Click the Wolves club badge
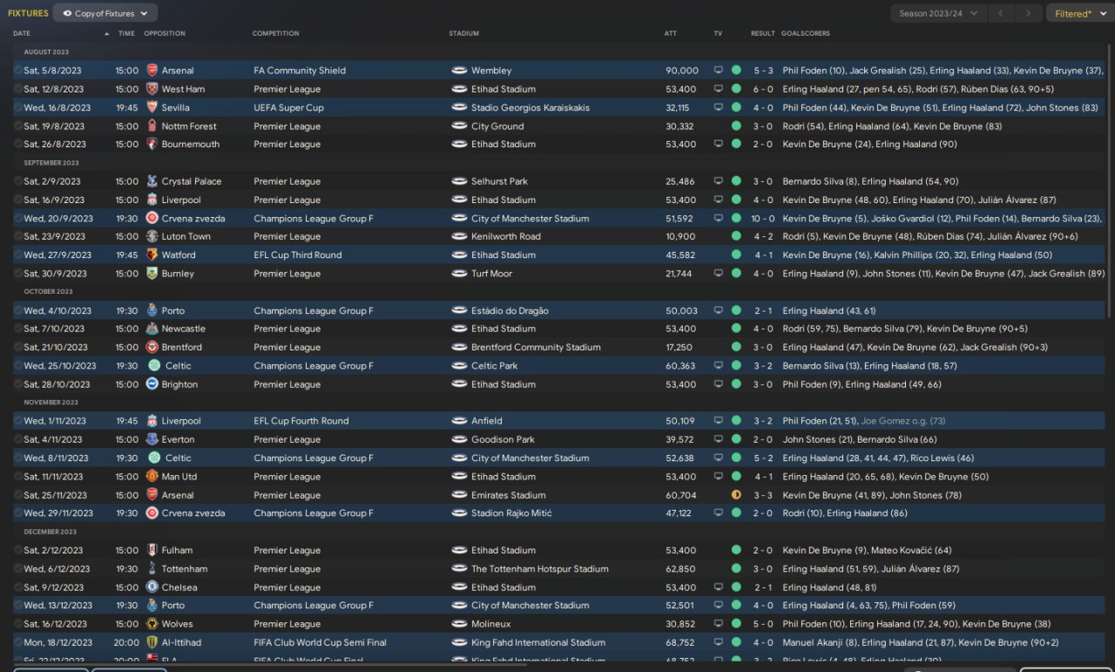The image size is (1115, 672). (152, 624)
